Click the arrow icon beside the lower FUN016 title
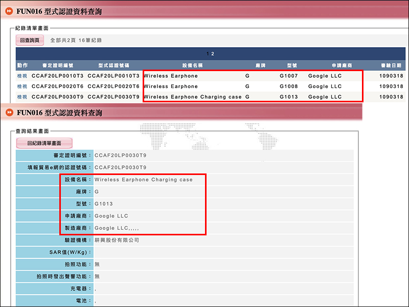409x307 pixels. pos(9,113)
